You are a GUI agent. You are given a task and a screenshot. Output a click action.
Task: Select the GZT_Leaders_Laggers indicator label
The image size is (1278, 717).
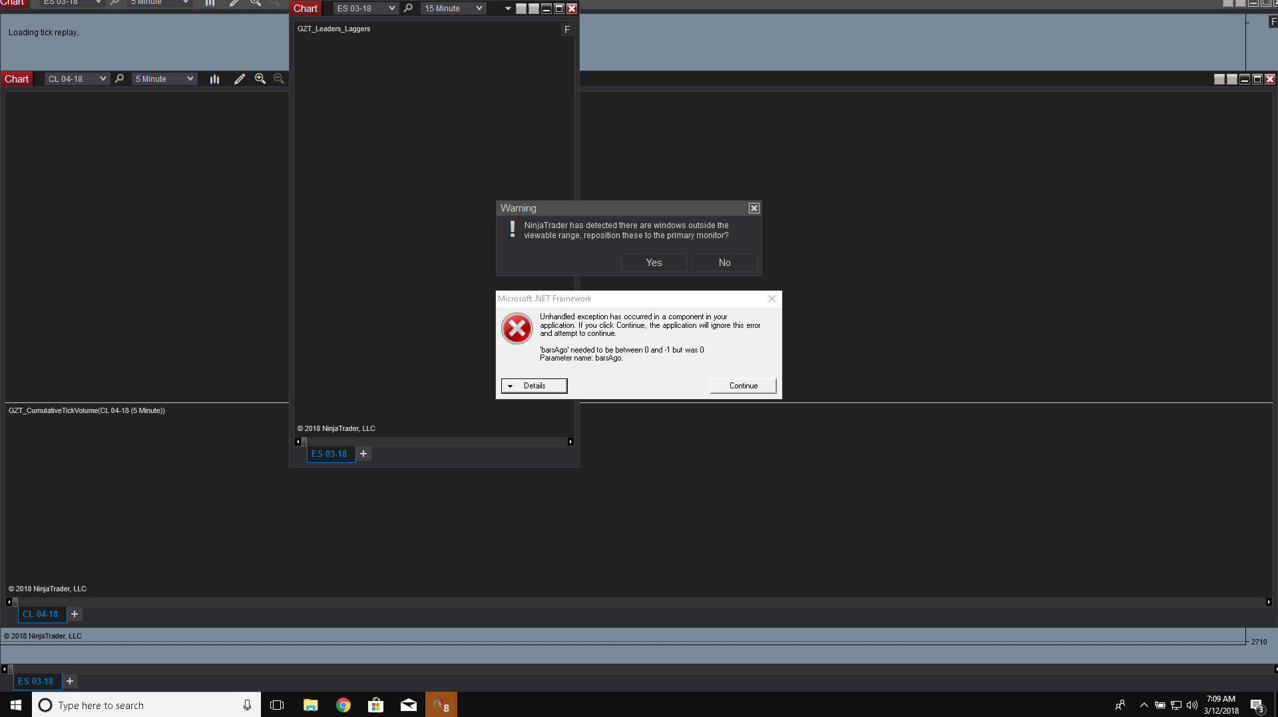(x=333, y=29)
